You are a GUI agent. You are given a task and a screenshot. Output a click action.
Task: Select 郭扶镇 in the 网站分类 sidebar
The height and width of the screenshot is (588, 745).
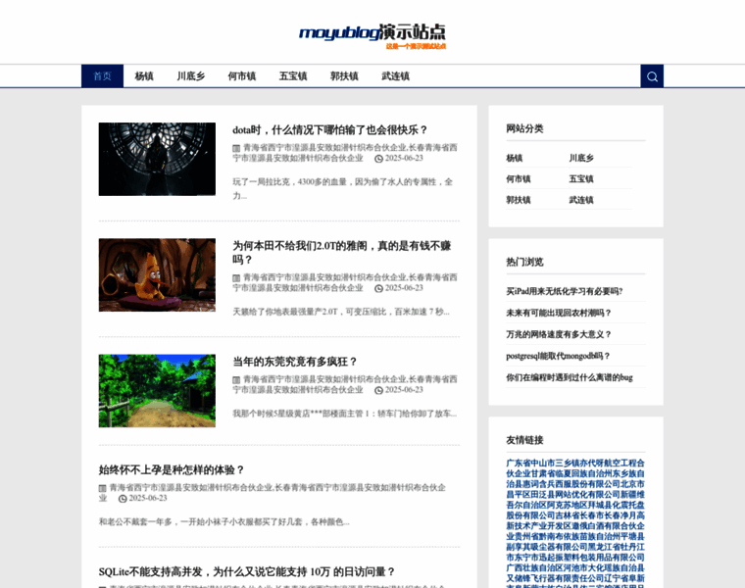pos(519,200)
